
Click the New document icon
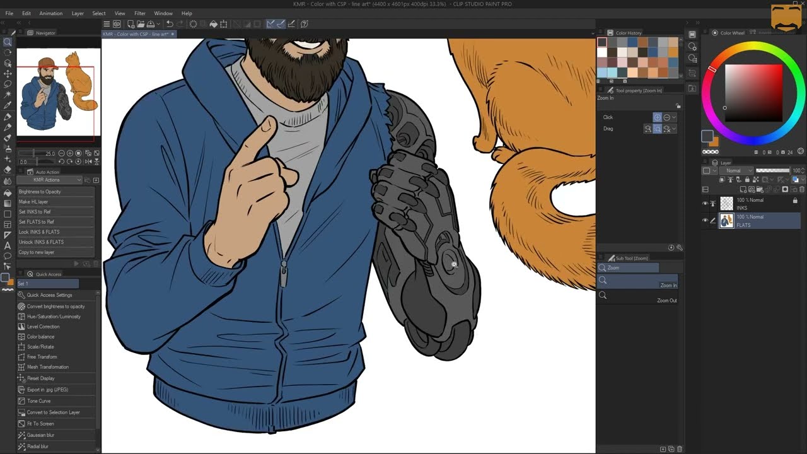click(131, 24)
